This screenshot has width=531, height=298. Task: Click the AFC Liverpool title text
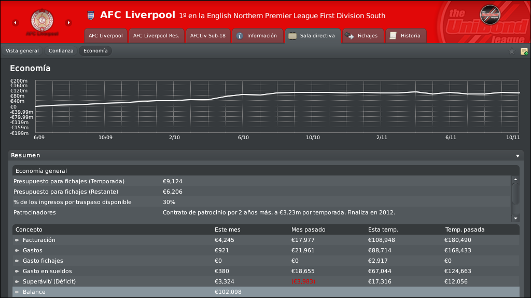pos(137,15)
